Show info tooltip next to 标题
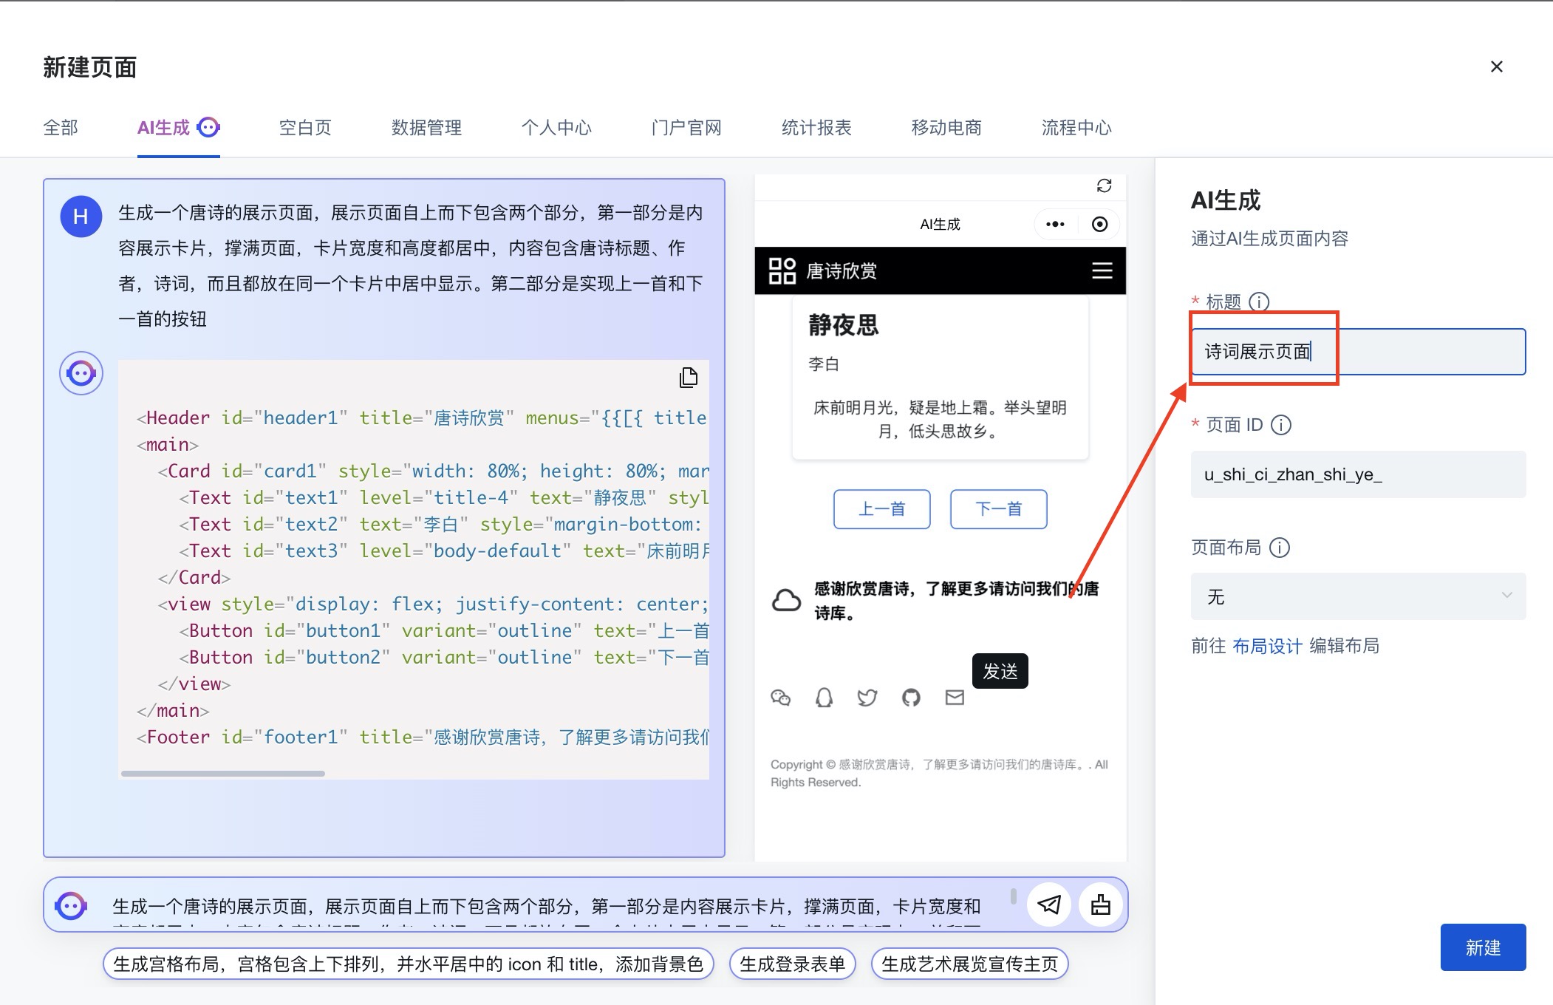The image size is (1553, 1005). tap(1259, 301)
